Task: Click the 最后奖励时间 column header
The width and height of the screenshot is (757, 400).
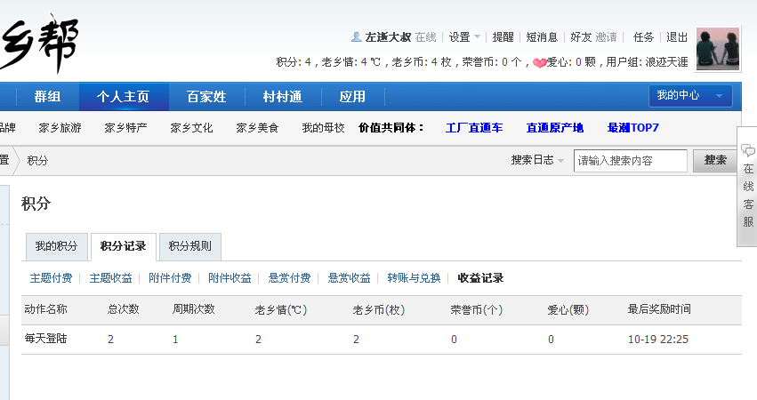Action: pyautogui.click(x=659, y=309)
